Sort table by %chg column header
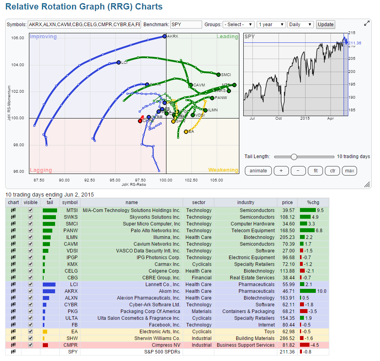The height and width of the screenshot is (361, 380). [x=313, y=202]
